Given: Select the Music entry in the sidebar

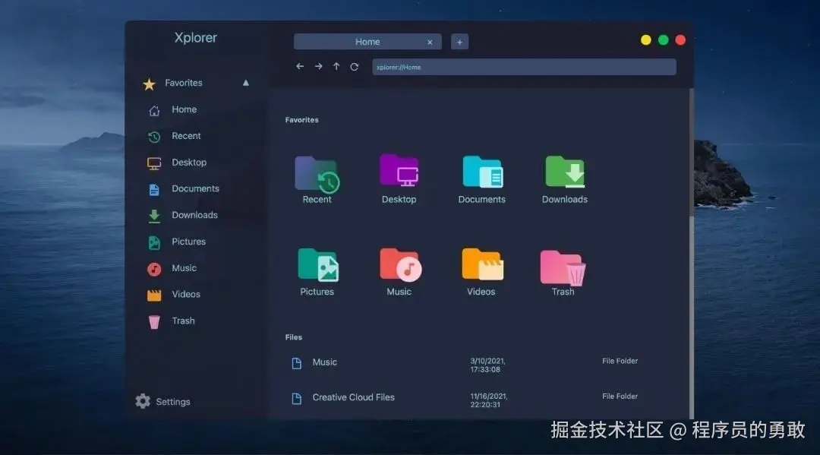Looking at the screenshot, I should (184, 267).
